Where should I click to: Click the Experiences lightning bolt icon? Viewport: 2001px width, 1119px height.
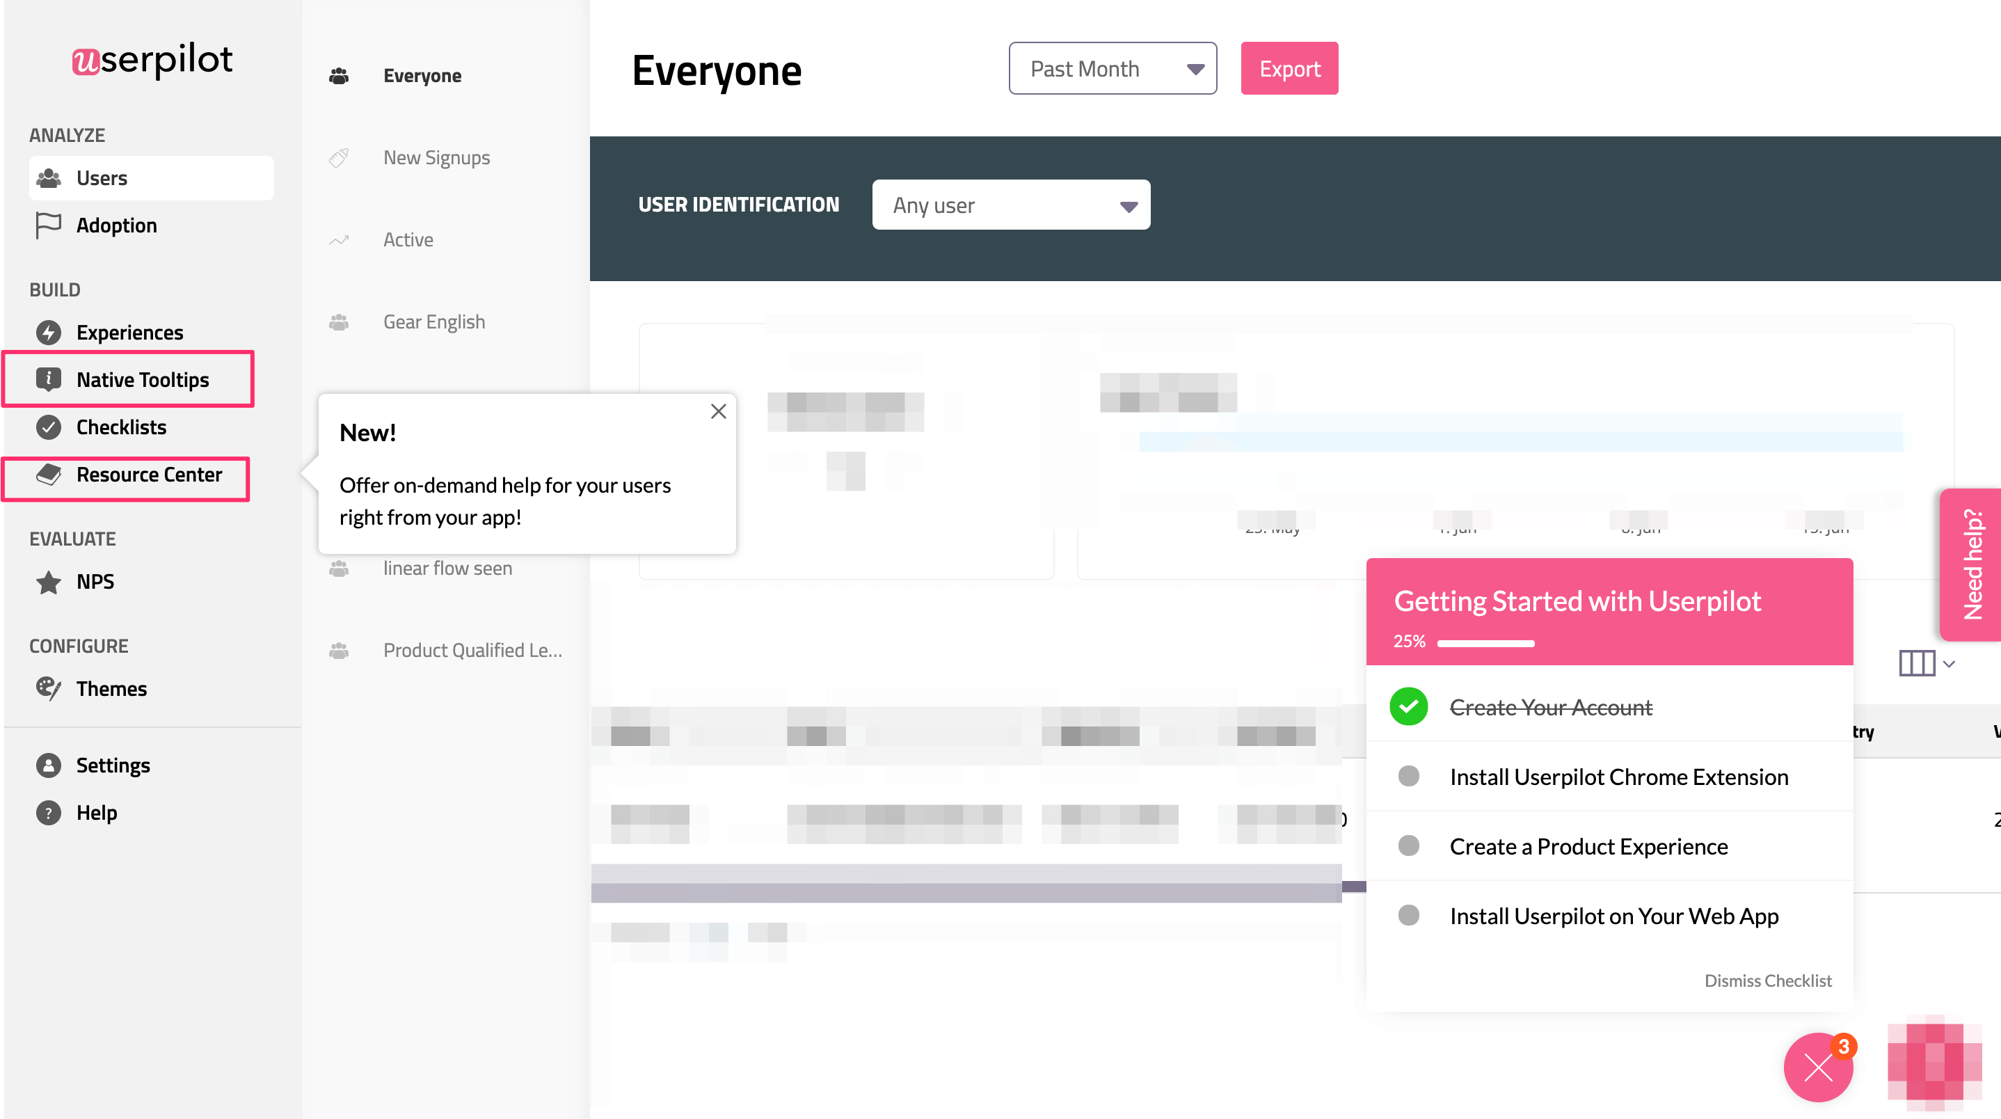(x=48, y=333)
